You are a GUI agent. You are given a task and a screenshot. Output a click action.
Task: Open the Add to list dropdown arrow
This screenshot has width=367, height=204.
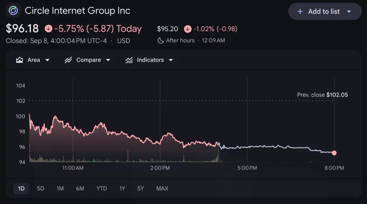(349, 11)
